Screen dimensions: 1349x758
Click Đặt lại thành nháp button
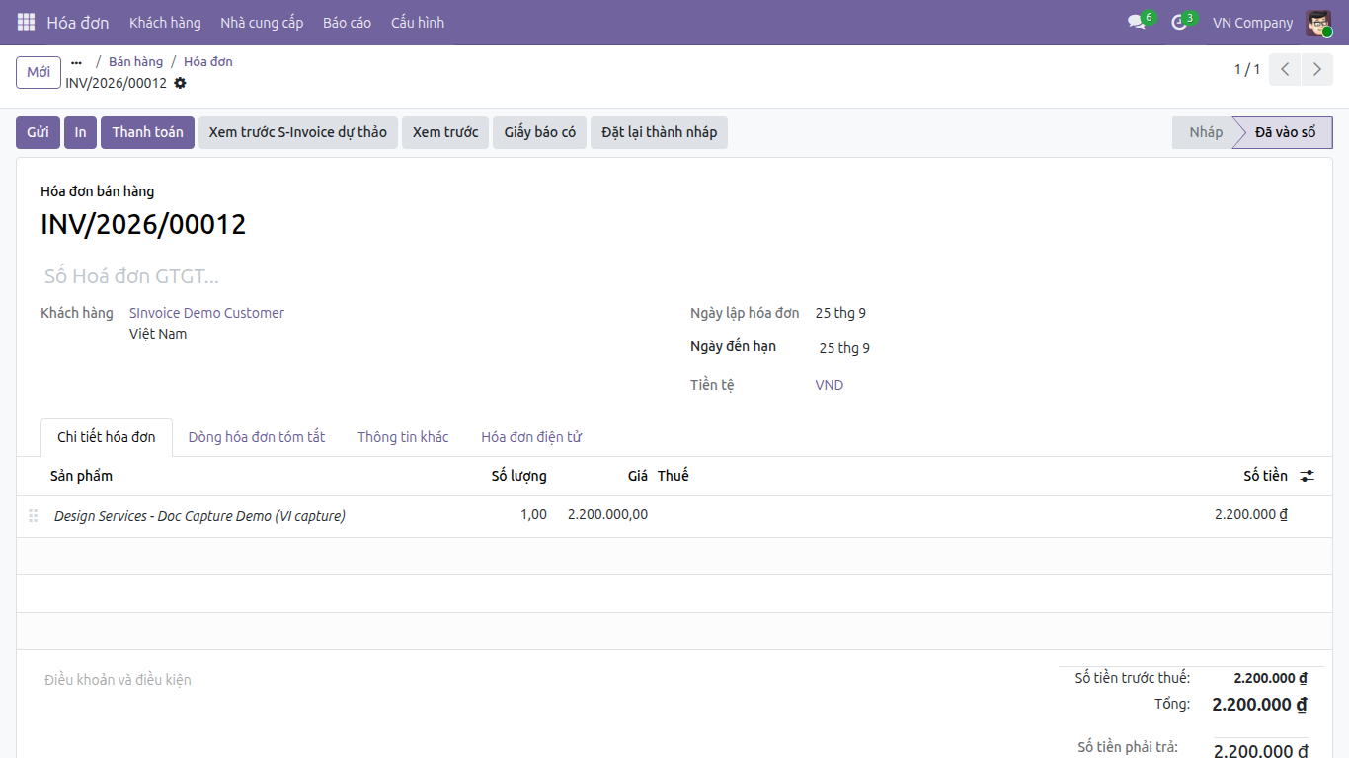click(659, 132)
